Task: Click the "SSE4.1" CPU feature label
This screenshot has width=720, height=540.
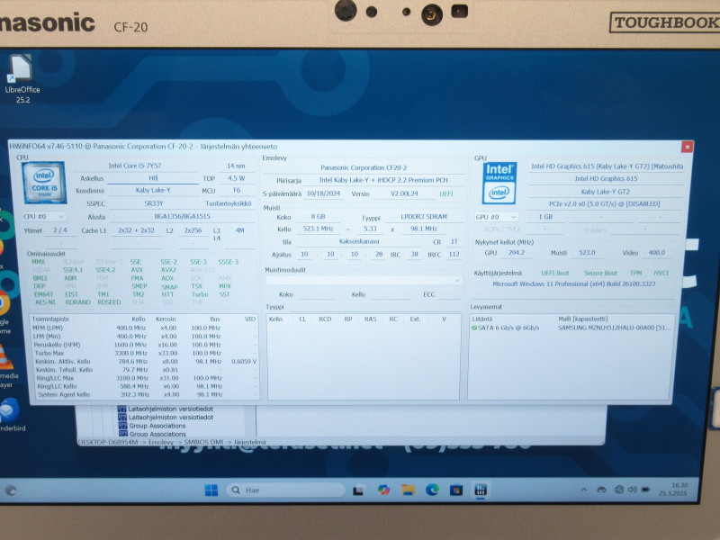Action: [x=73, y=270]
